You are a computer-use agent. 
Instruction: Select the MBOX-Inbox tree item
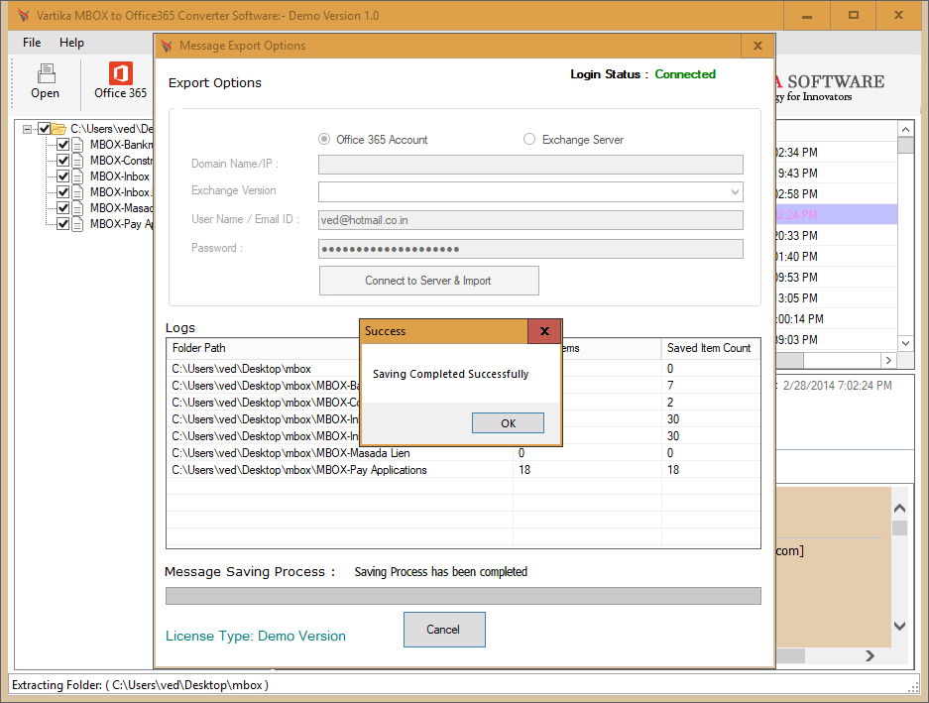click(x=119, y=176)
